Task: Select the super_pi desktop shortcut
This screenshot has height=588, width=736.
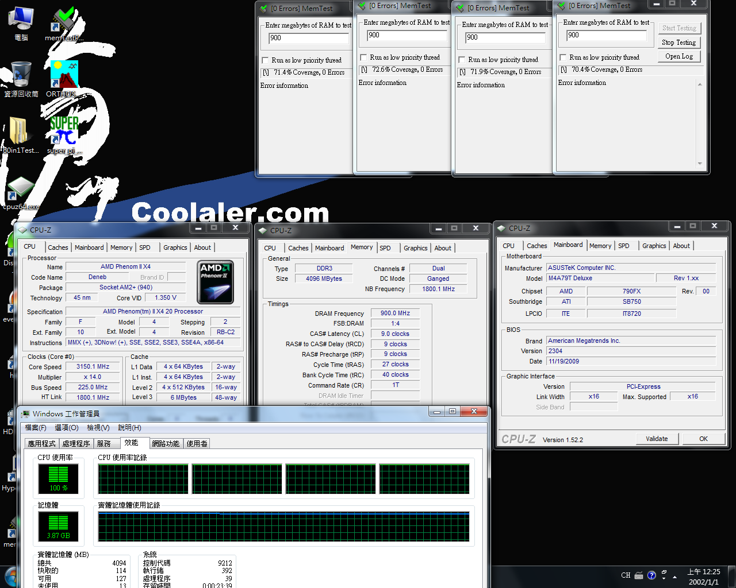Action: 64,136
